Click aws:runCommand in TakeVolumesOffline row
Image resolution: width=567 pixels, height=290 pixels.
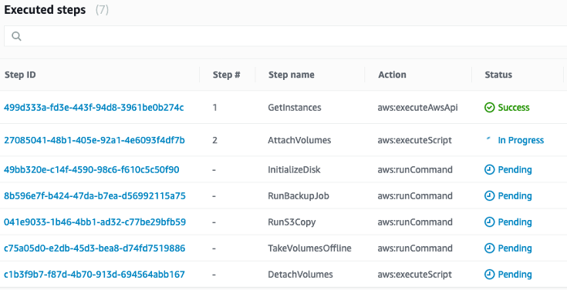(x=415, y=248)
